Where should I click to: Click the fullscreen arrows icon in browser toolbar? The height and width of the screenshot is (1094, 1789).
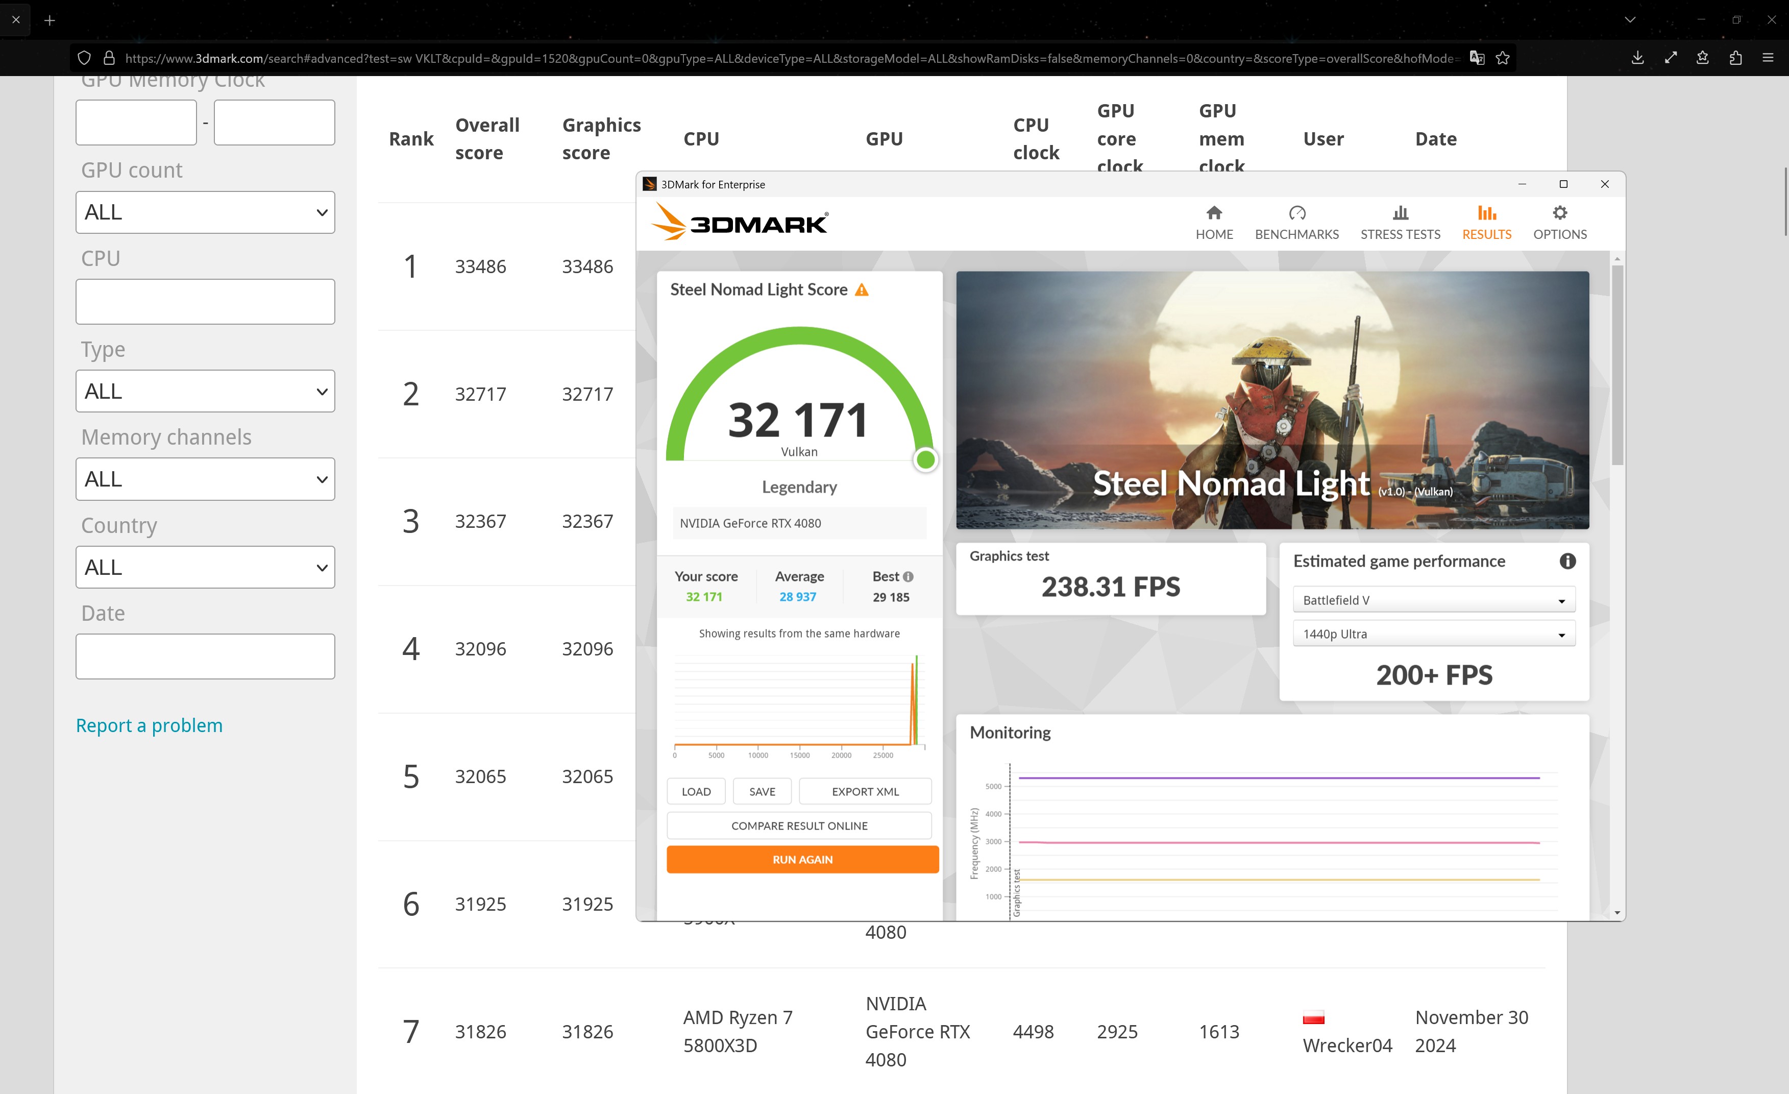pyautogui.click(x=1671, y=58)
